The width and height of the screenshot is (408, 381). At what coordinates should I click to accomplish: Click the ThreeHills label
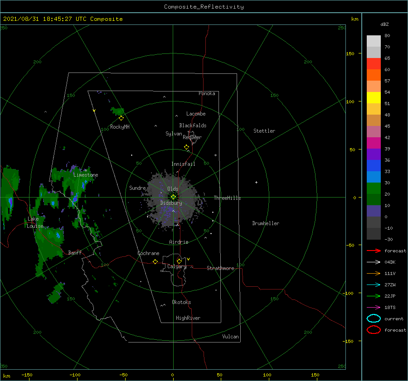tap(228, 198)
